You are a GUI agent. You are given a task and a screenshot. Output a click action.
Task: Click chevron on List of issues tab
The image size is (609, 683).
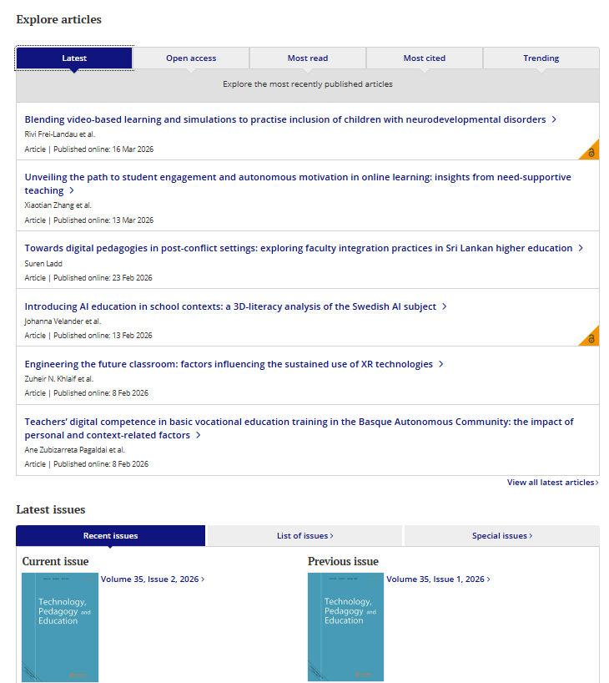click(x=332, y=536)
